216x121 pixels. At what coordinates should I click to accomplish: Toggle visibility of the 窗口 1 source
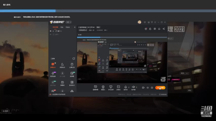(50, 31)
